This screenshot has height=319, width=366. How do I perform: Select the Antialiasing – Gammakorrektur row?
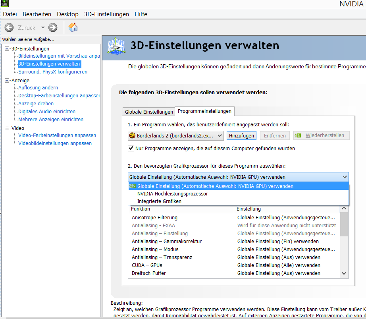pos(234,242)
